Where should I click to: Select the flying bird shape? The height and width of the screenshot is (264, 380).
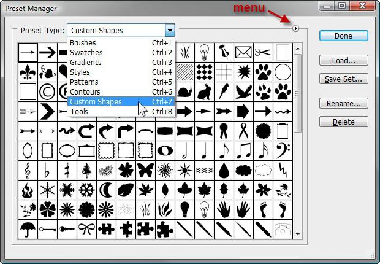pos(243,92)
